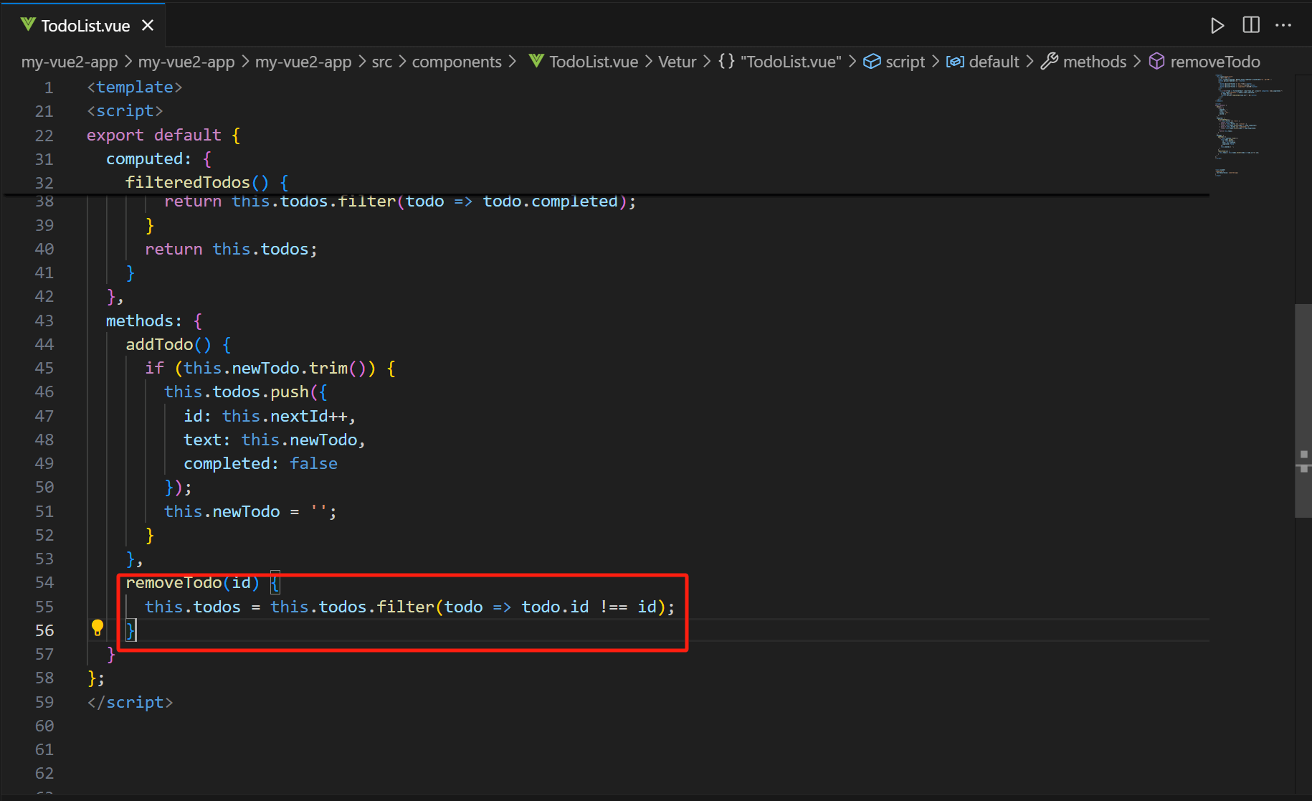The width and height of the screenshot is (1312, 801).
Task: Jump to the filteredTodos sticky scroll line
Action: click(188, 182)
